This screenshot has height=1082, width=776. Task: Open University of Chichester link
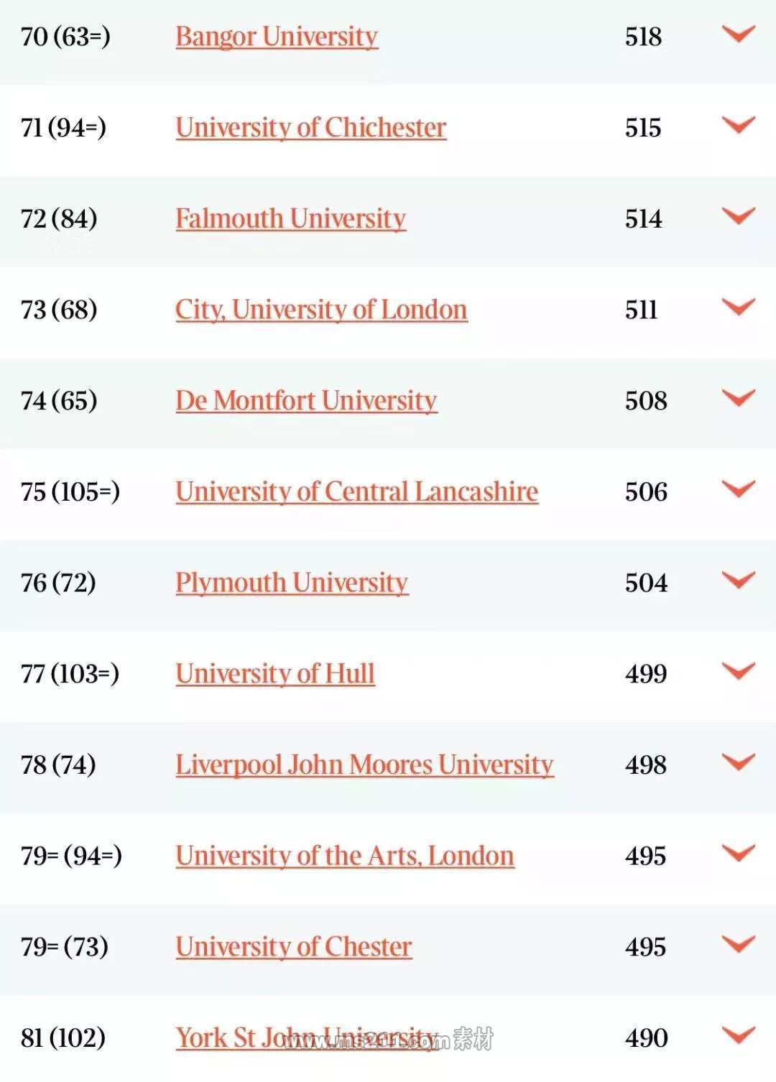(310, 128)
